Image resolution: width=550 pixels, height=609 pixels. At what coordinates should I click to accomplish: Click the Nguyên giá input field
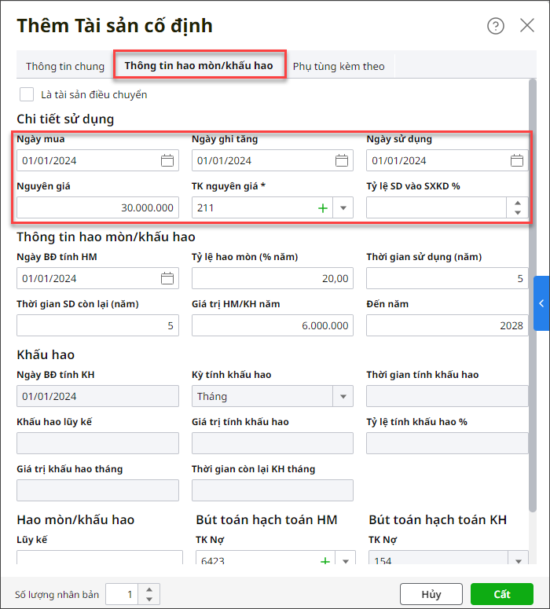[97, 207]
